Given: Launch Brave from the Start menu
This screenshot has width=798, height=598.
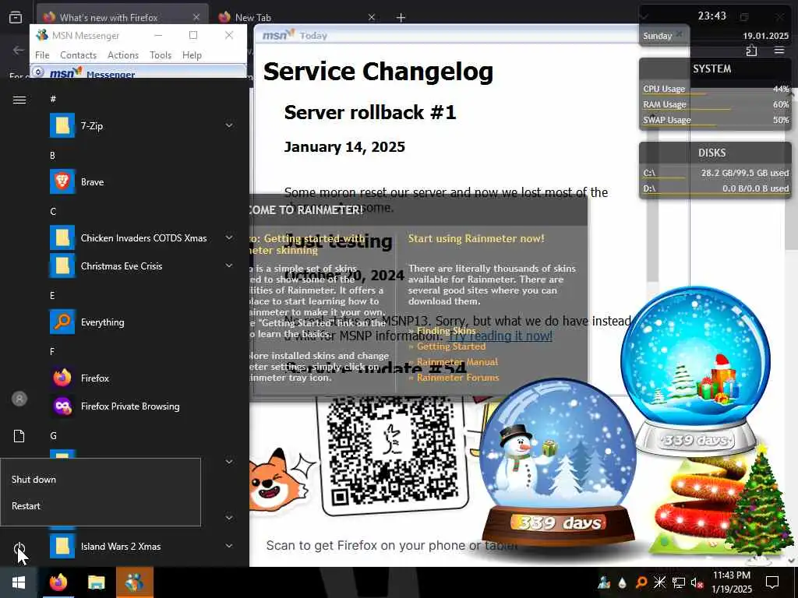Looking at the screenshot, I should click(x=143, y=181).
